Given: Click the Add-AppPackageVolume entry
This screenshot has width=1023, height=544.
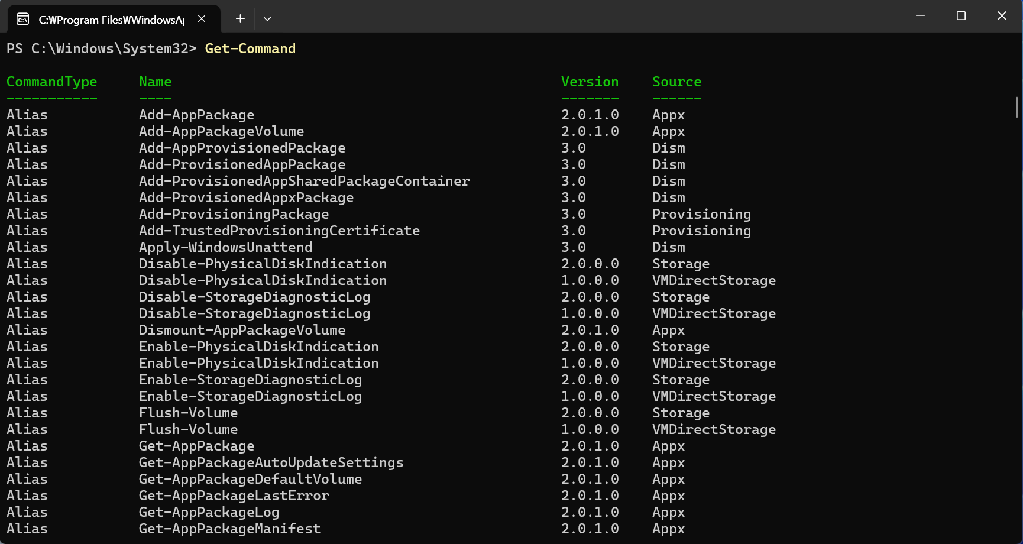Looking at the screenshot, I should pos(222,131).
